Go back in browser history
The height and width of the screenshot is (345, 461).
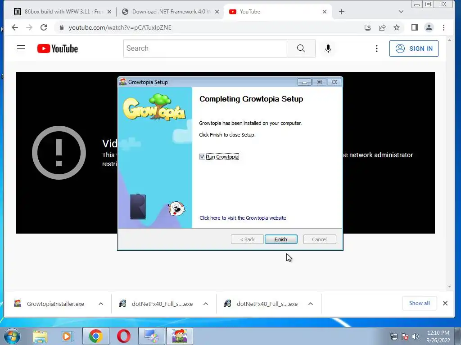(15, 27)
